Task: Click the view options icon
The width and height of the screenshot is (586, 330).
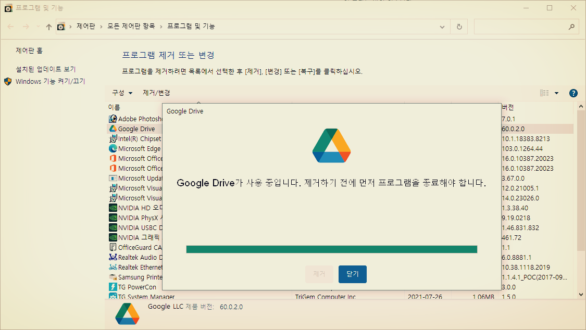Action: pyautogui.click(x=544, y=93)
